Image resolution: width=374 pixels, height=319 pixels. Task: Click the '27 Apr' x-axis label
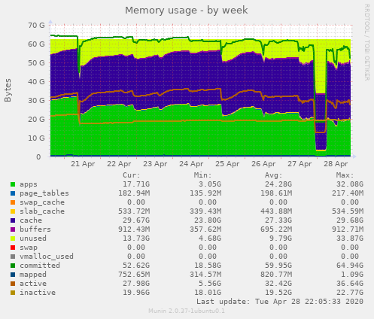coord(300,164)
